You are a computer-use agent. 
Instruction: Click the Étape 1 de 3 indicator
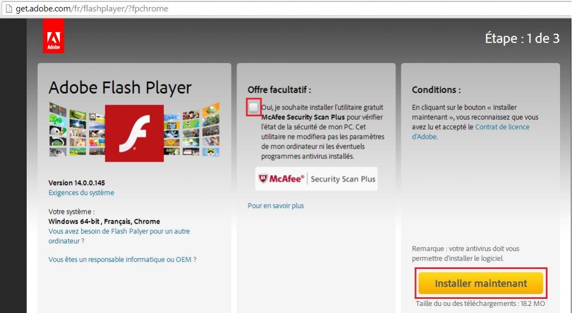coord(522,39)
